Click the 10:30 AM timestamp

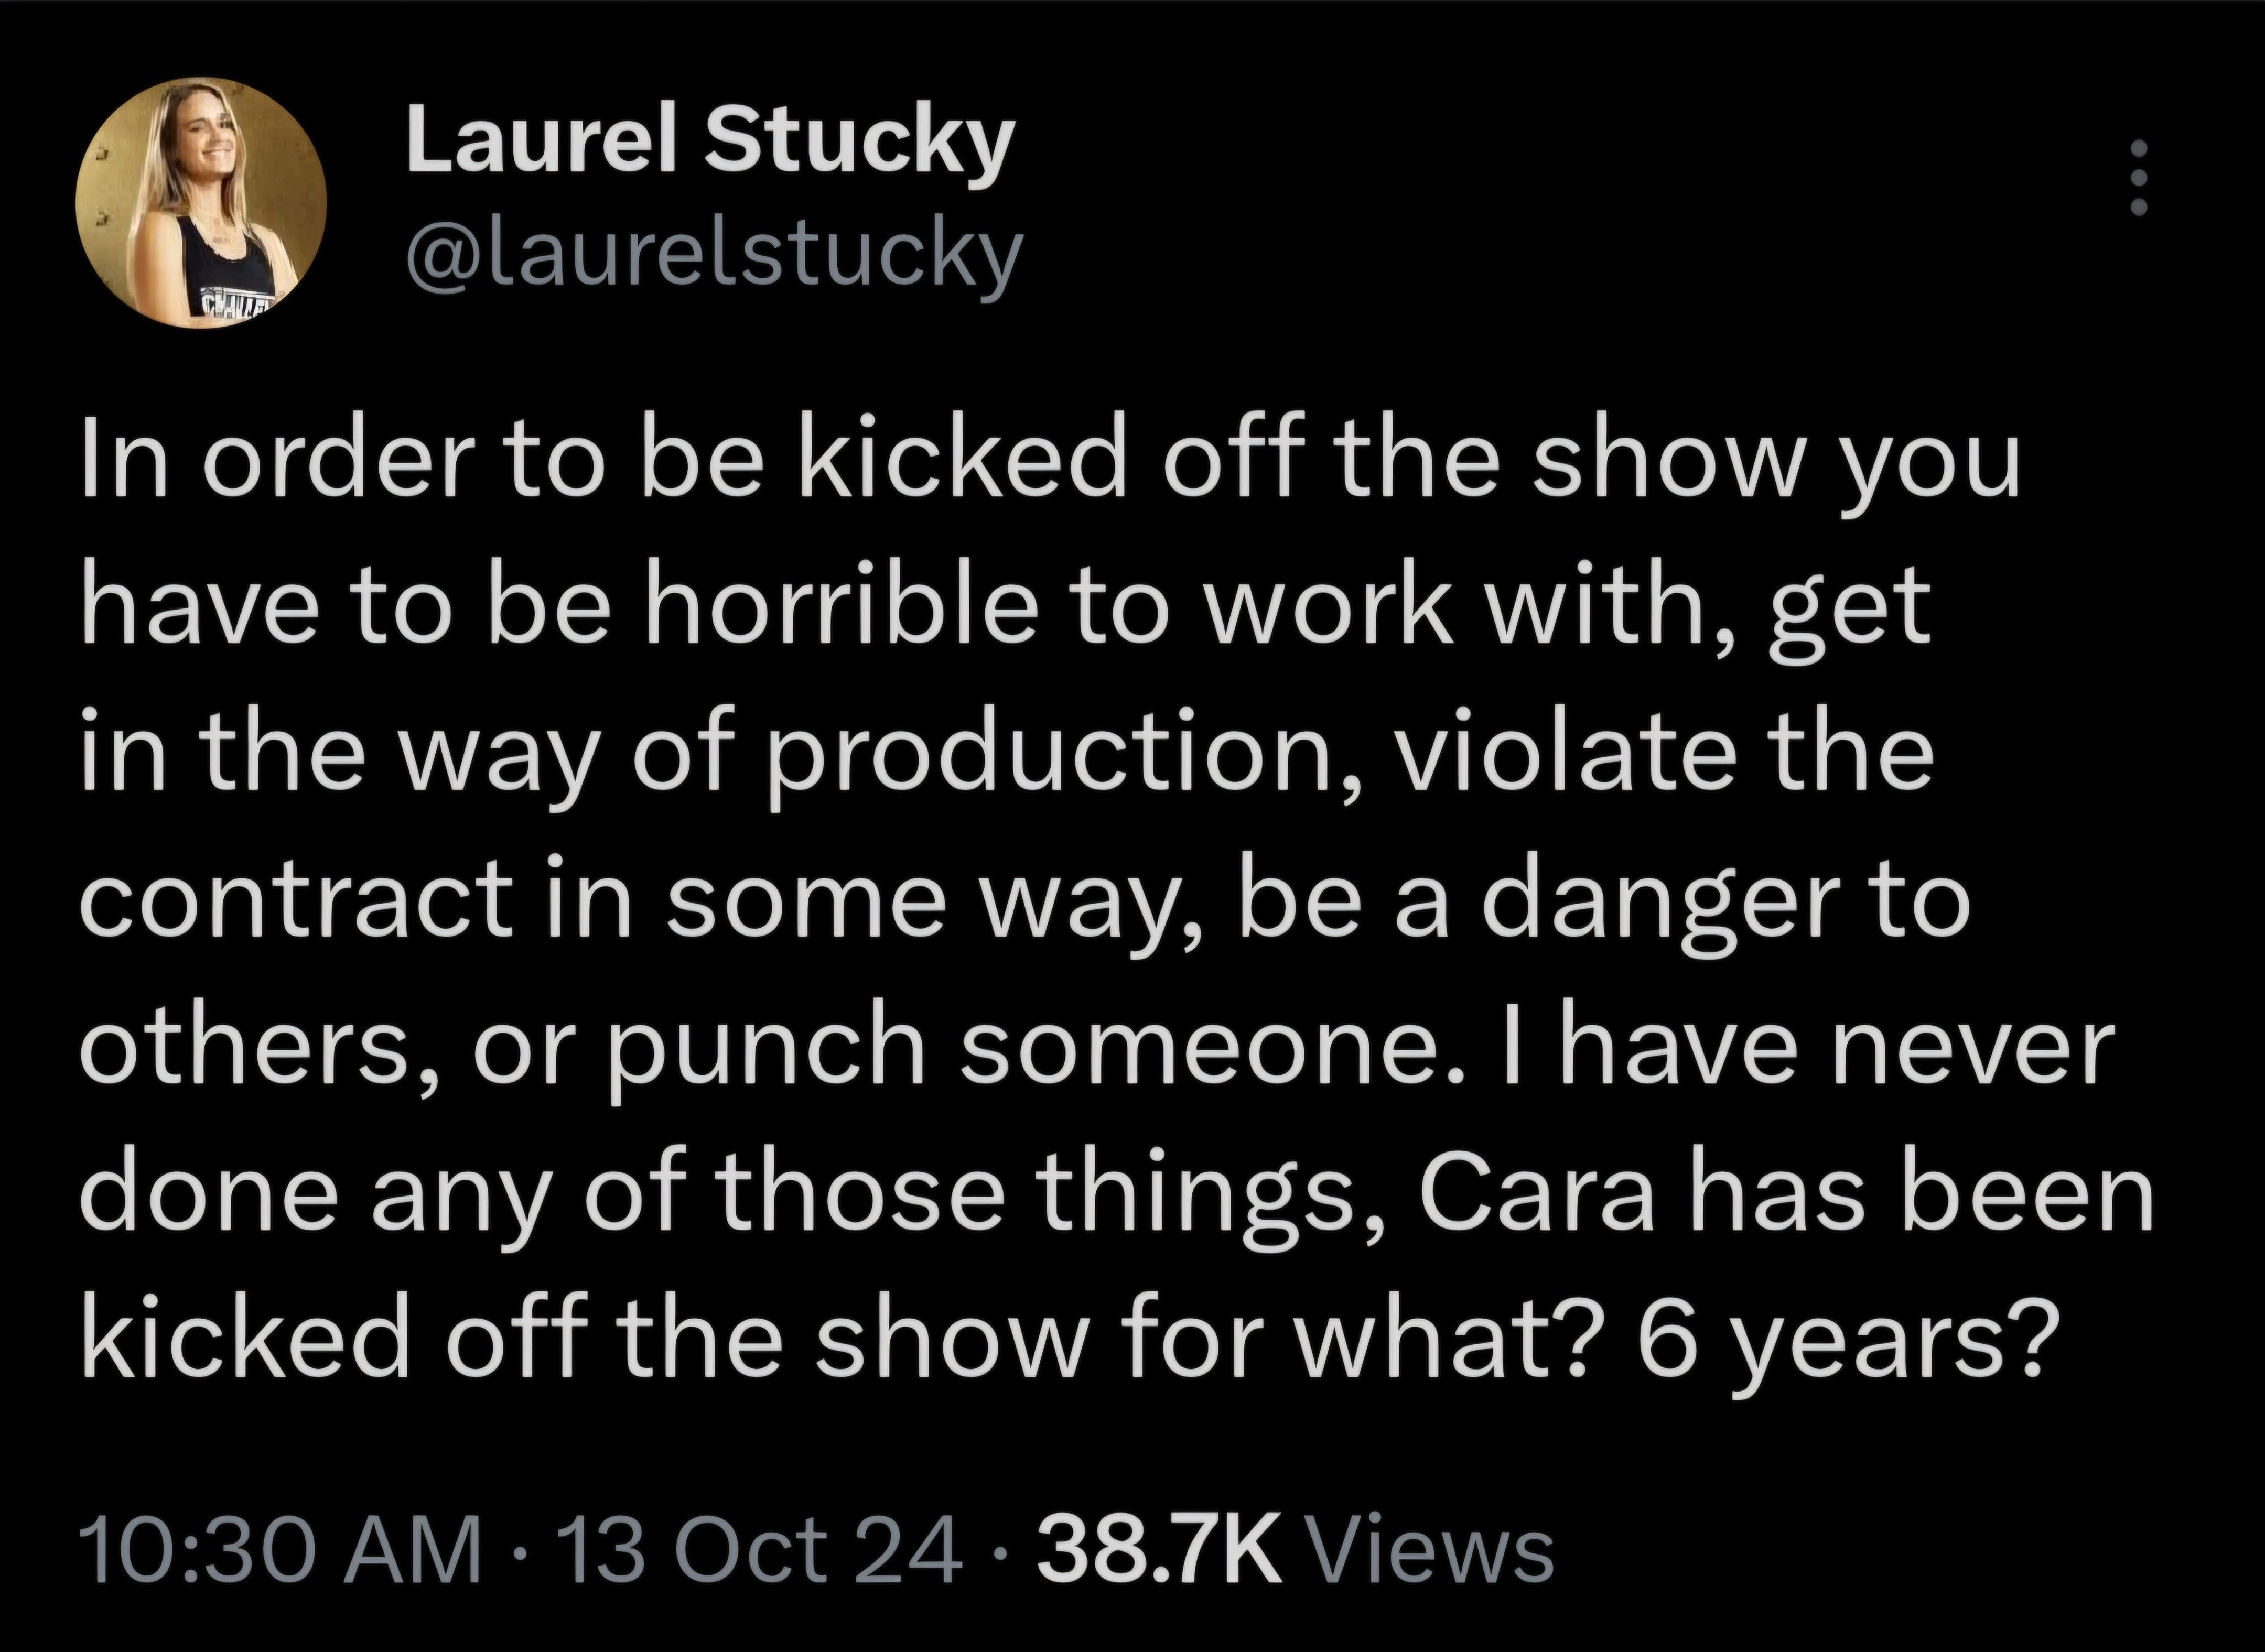[x=283, y=1550]
